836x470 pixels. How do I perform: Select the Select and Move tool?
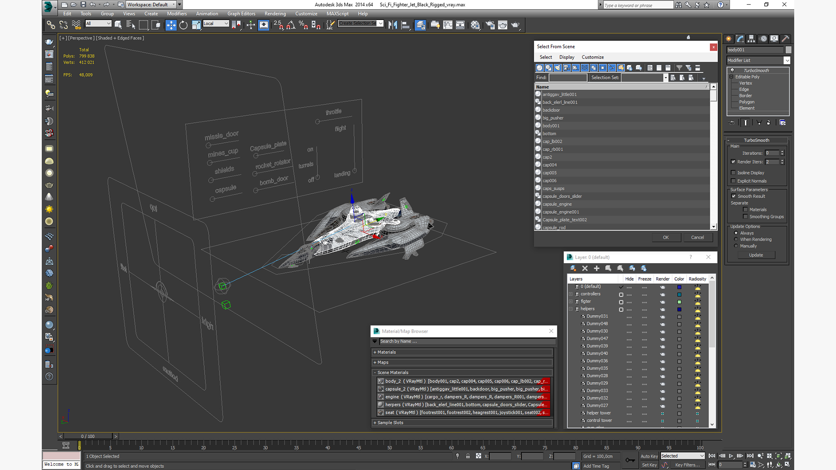[x=171, y=25]
